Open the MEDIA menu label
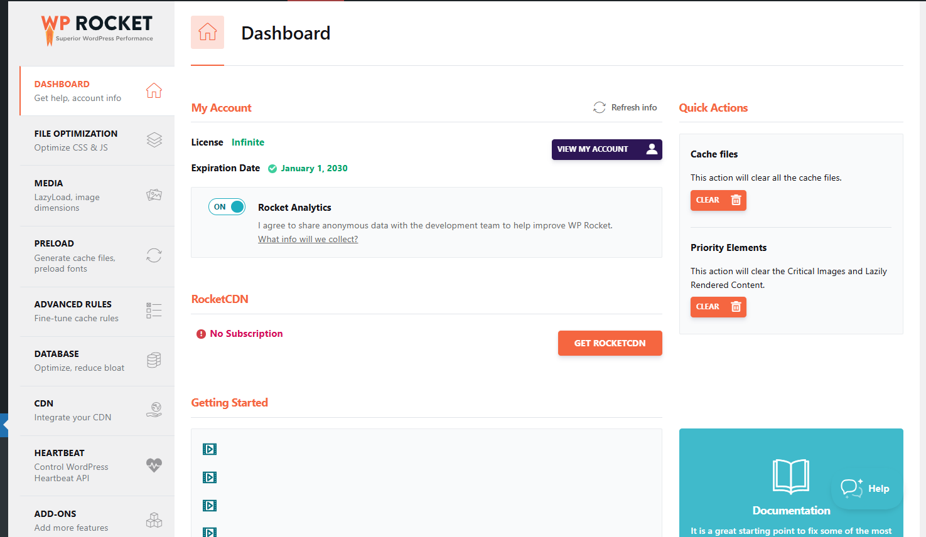This screenshot has width=926, height=537. [49, 183]
